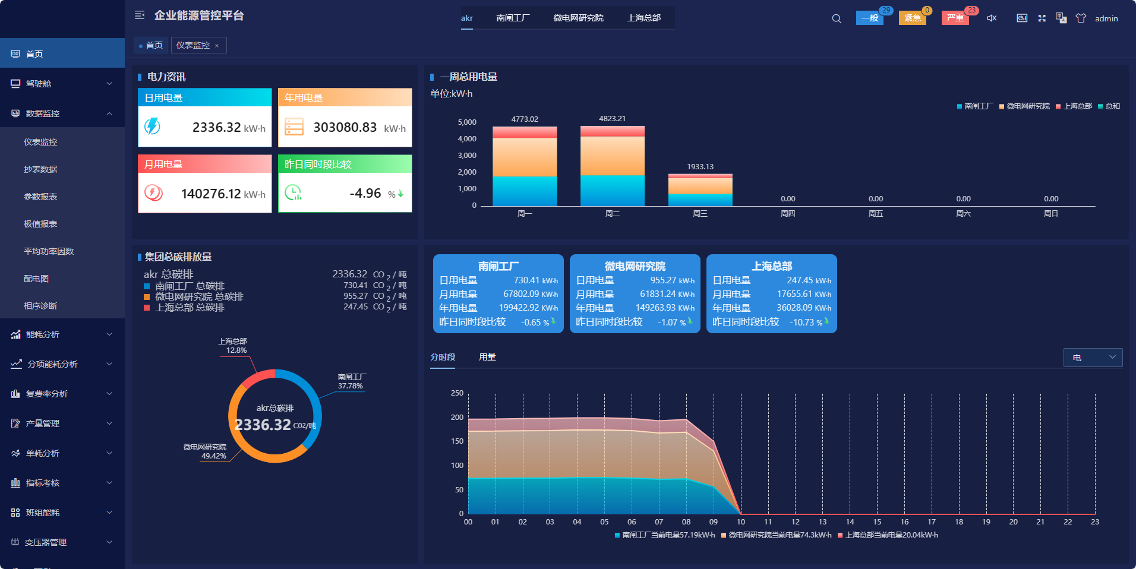Screen dimensions: 1136x569
Task: Open the dashboard big-screen icon
Action: (1022, 18)
